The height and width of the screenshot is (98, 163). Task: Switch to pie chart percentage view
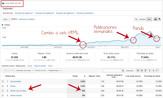(x=142, y=71)
